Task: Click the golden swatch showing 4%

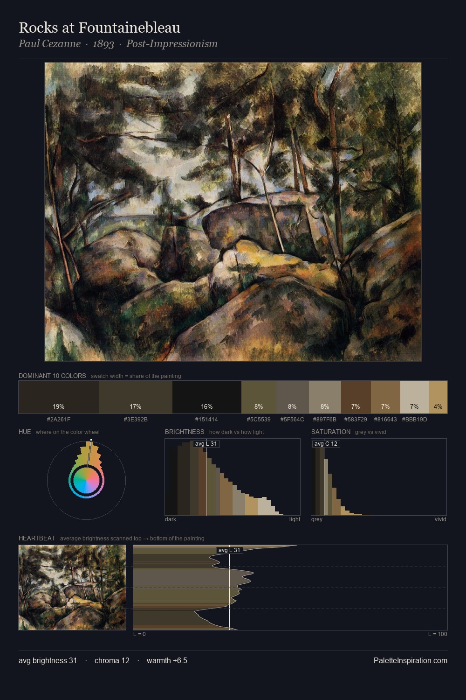Action: 438,397
